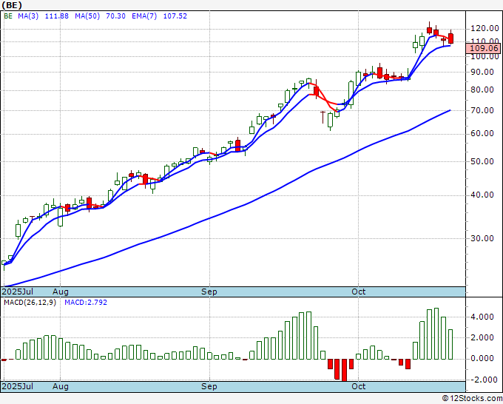Select the MACD(26,12,9) indicator label
Screen dimensions: 503x404
30,303
